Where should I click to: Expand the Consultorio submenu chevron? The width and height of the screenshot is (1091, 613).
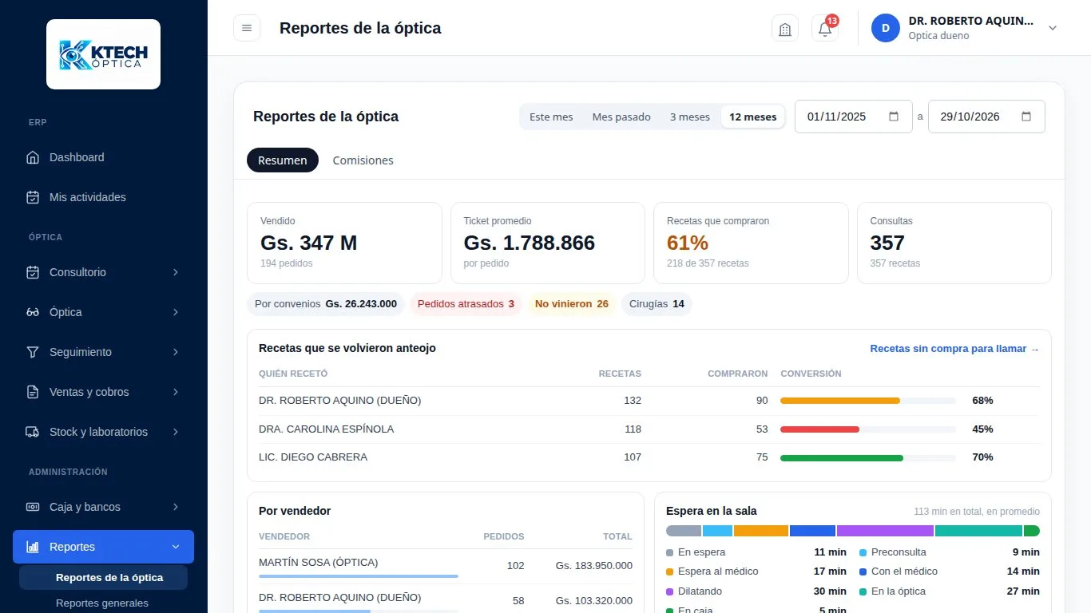pyautogui.click(x=175, y=272)
